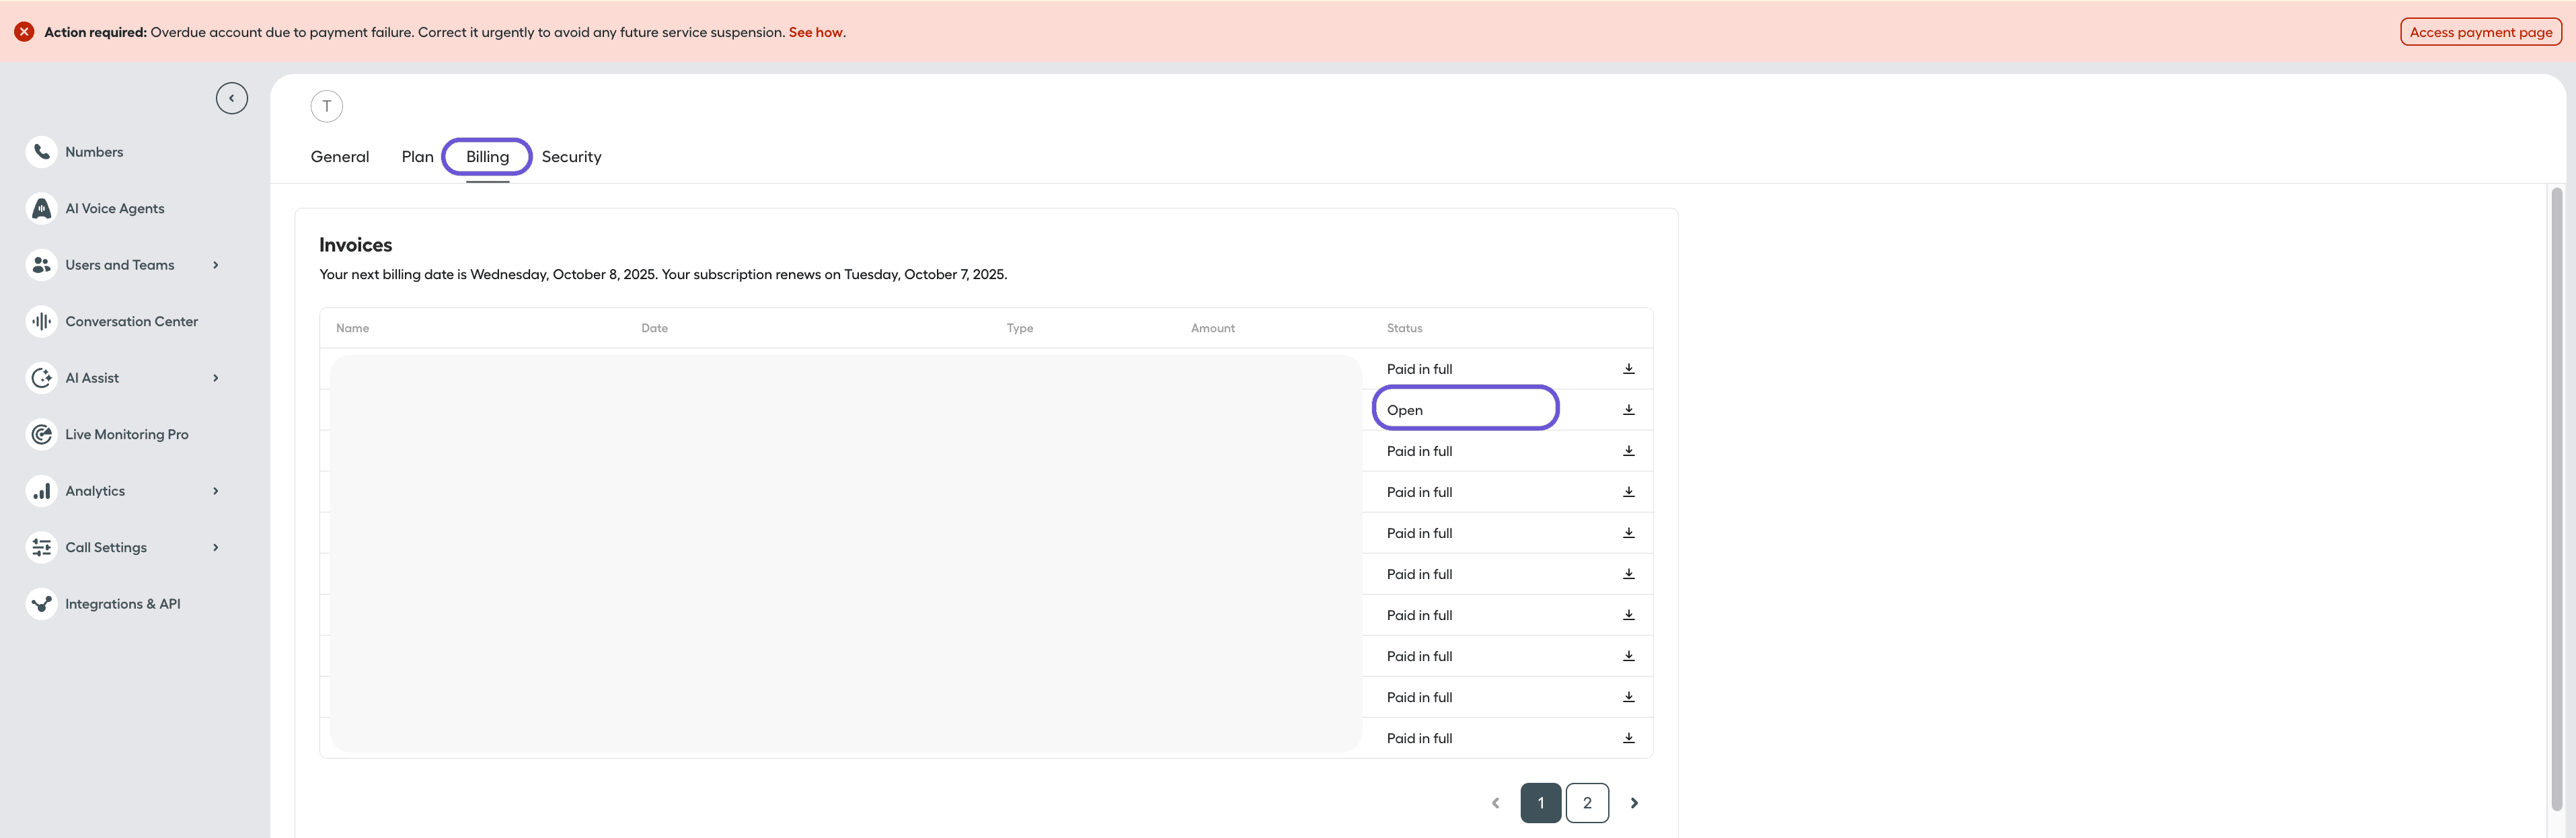Open the Plan tab

coord(418,157)
